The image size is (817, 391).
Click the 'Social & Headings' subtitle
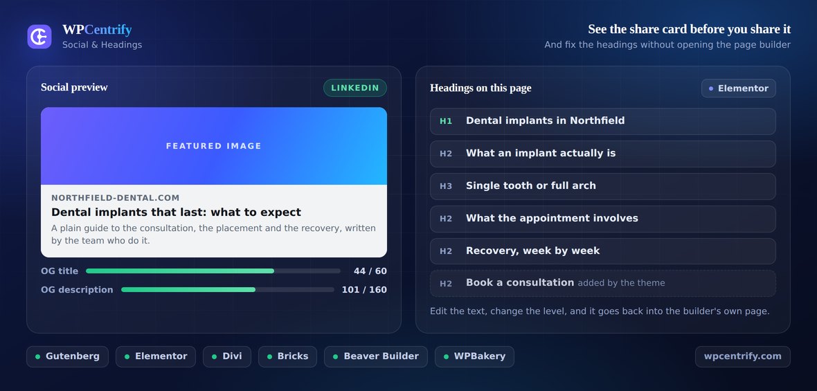pos(102,45)
